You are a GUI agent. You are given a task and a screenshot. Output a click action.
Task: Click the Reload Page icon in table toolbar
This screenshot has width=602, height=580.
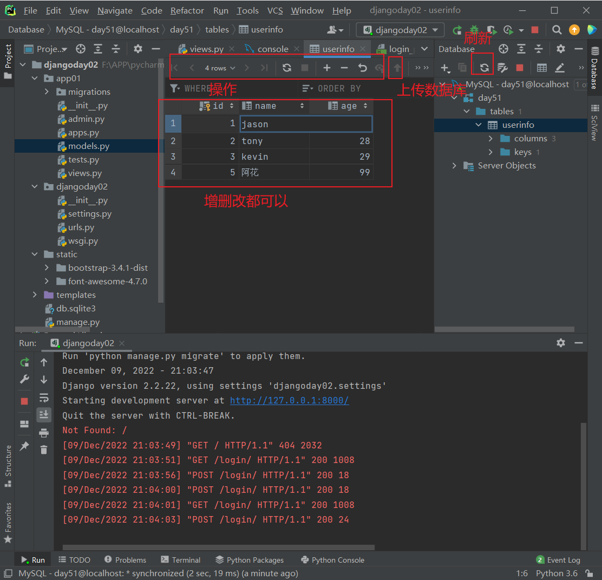pyautogui.click(x=287, y=68)
